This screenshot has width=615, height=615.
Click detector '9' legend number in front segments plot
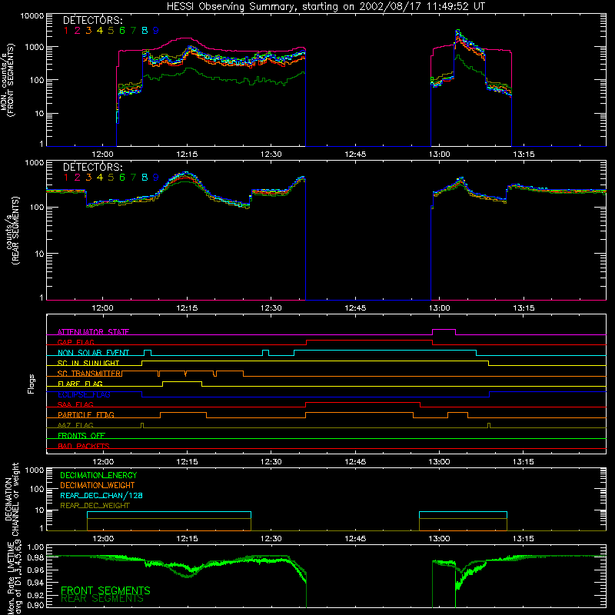tap(156, 31)
